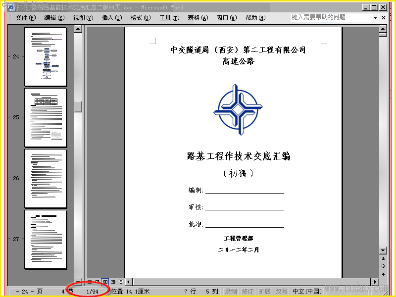Viewport: 396px width, 297px height.
Task: Click the thumbnail pane scrollbar slider box
Action: 78,106
